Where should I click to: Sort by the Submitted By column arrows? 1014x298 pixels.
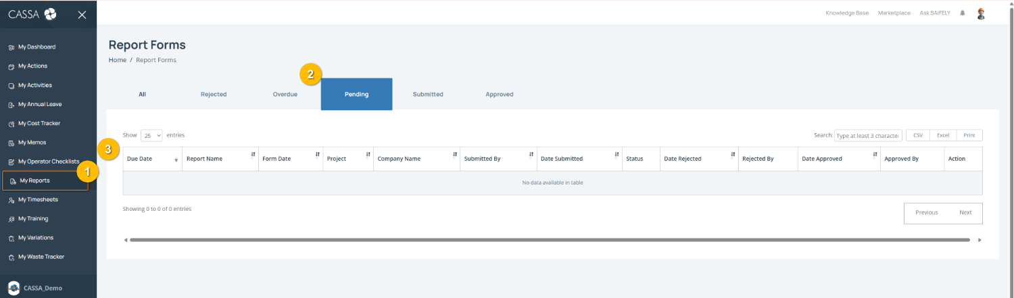pyautogui.click(x=531, y=155)
